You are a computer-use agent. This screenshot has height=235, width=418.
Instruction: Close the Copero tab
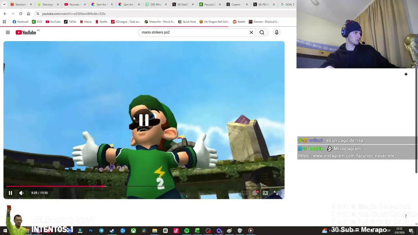coord(247,5)
